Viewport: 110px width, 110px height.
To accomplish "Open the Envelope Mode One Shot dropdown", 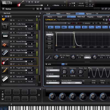I will pos(71,83).
